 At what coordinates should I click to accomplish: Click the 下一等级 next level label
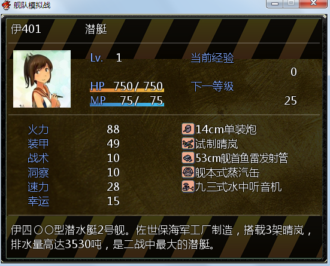[x=212, y=86]
